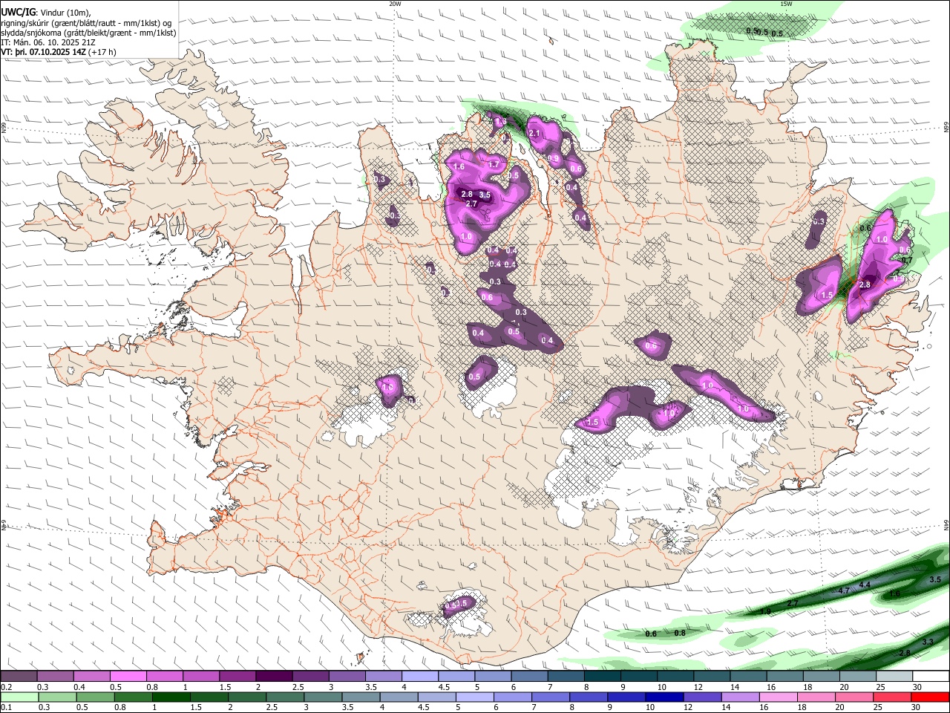The image size is (950, 713).
Task: Click the 2.1 snowfall value on the map
Action: [x=535, y=133]
